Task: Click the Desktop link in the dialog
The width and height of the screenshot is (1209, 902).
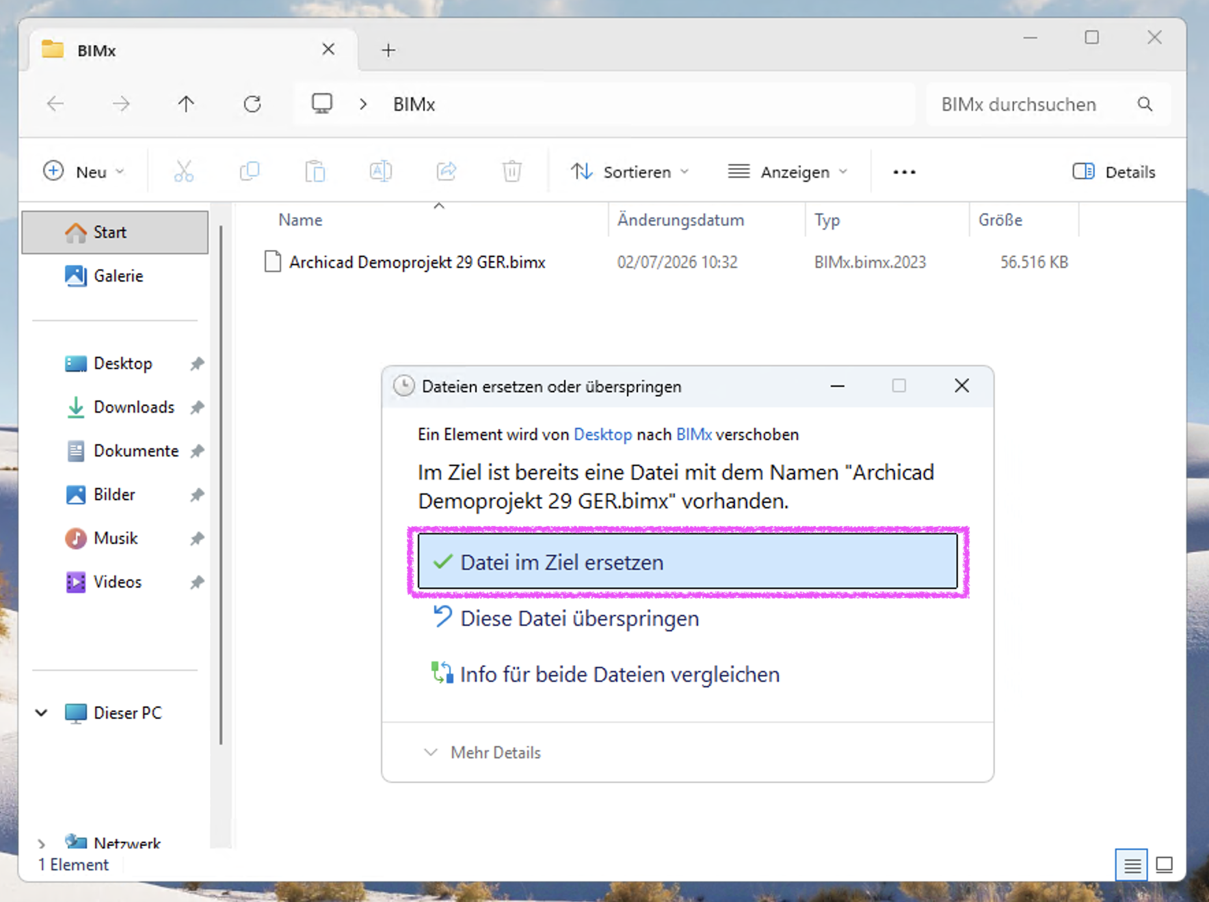Action: click(602, 435)
